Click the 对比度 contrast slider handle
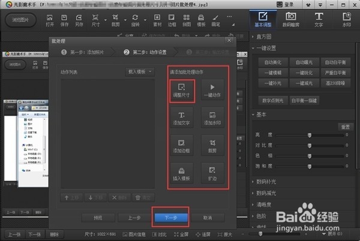This screenshot has height=241, width=360. pos(310,146)
